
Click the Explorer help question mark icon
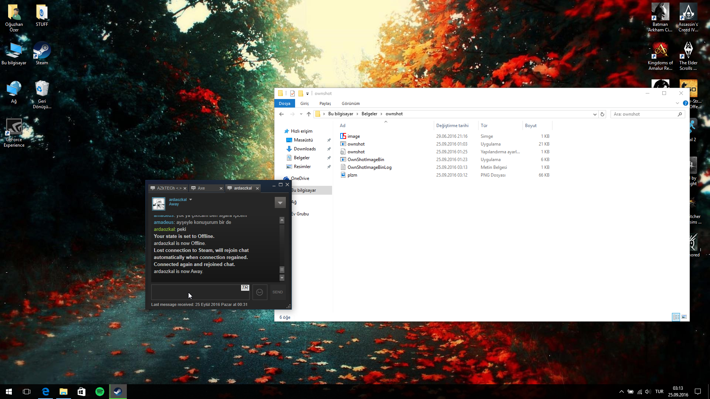click(x=685, y=103)
